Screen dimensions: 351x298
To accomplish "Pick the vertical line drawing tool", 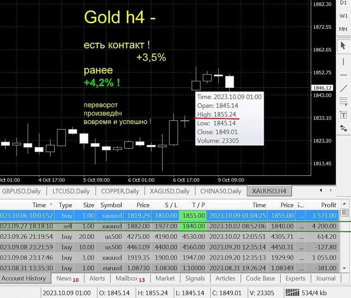I will click(x=343, y=61).
